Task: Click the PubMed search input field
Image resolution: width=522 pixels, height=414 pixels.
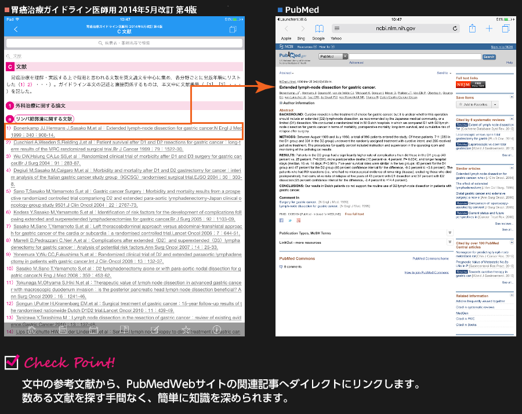Action: point(415,57)
